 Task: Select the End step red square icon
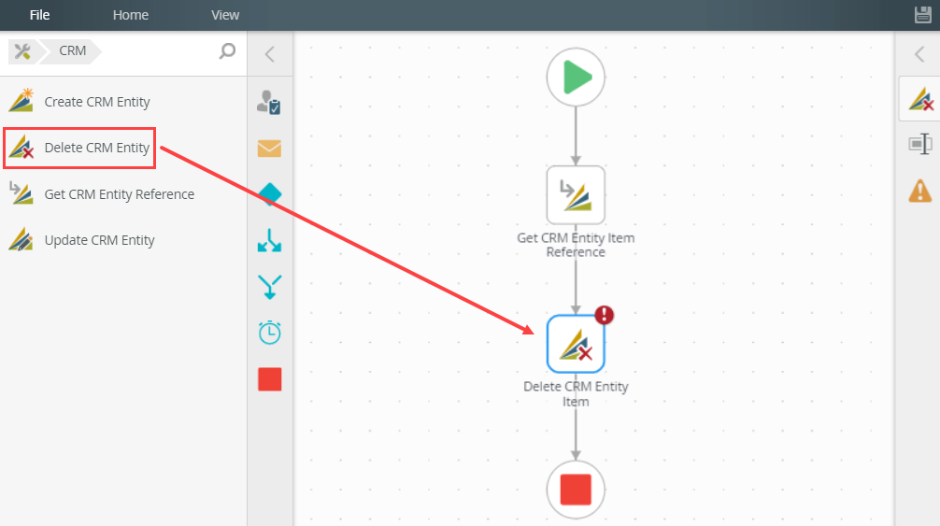click(270, 379)
